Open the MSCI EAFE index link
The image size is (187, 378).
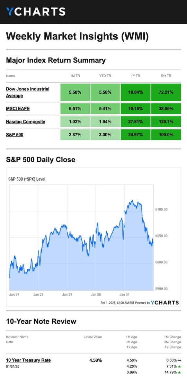click(x=18, y=108)
